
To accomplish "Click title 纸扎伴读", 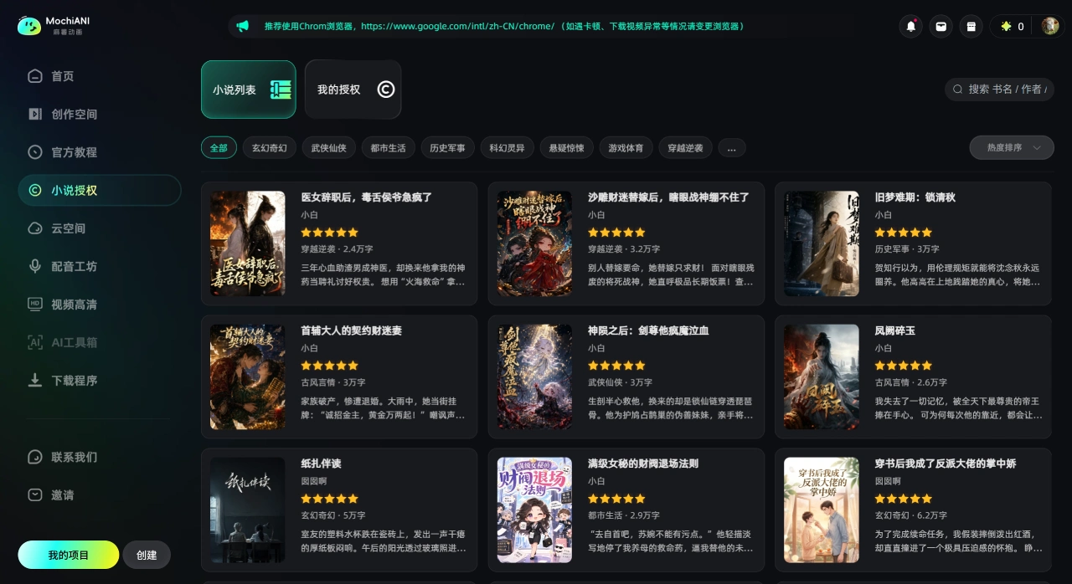I will pos(321,464).
